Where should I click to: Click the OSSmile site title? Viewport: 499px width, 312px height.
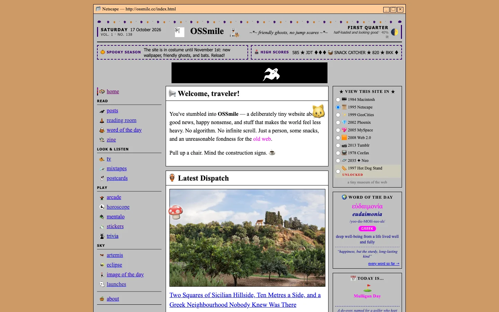click(x=207, y=31)
